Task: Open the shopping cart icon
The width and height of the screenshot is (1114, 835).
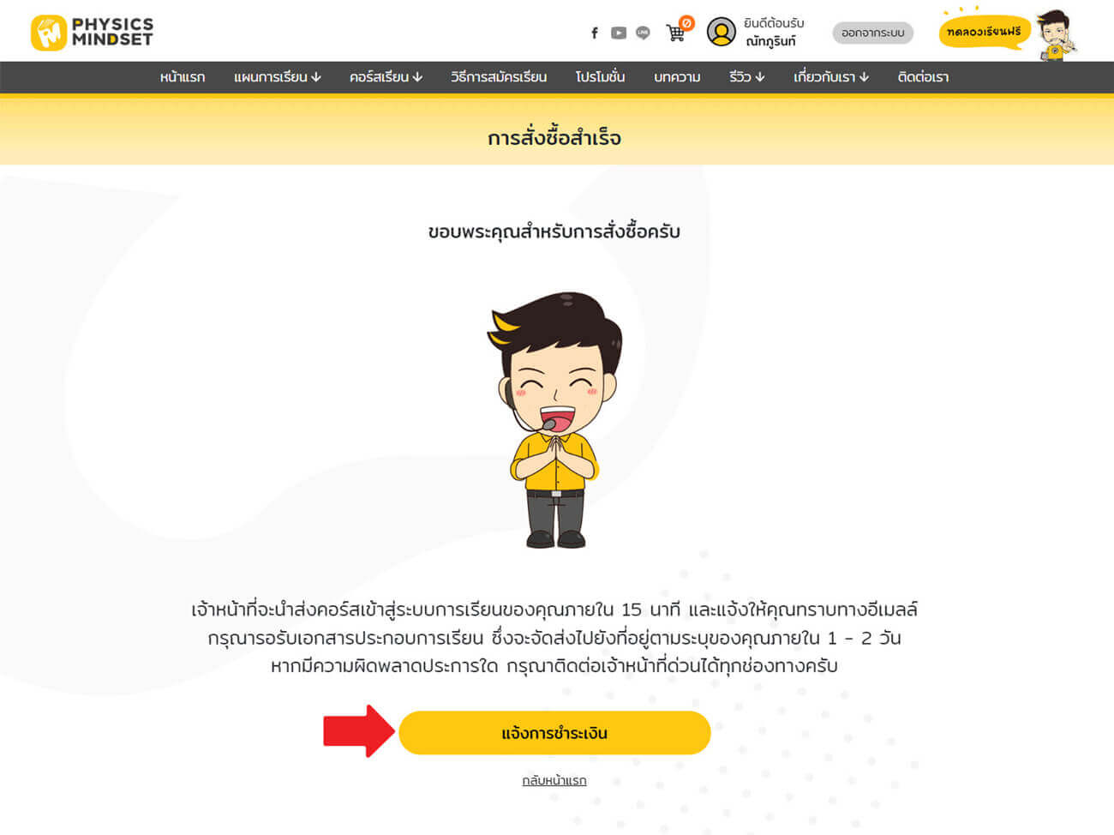Action: point(675,33)
